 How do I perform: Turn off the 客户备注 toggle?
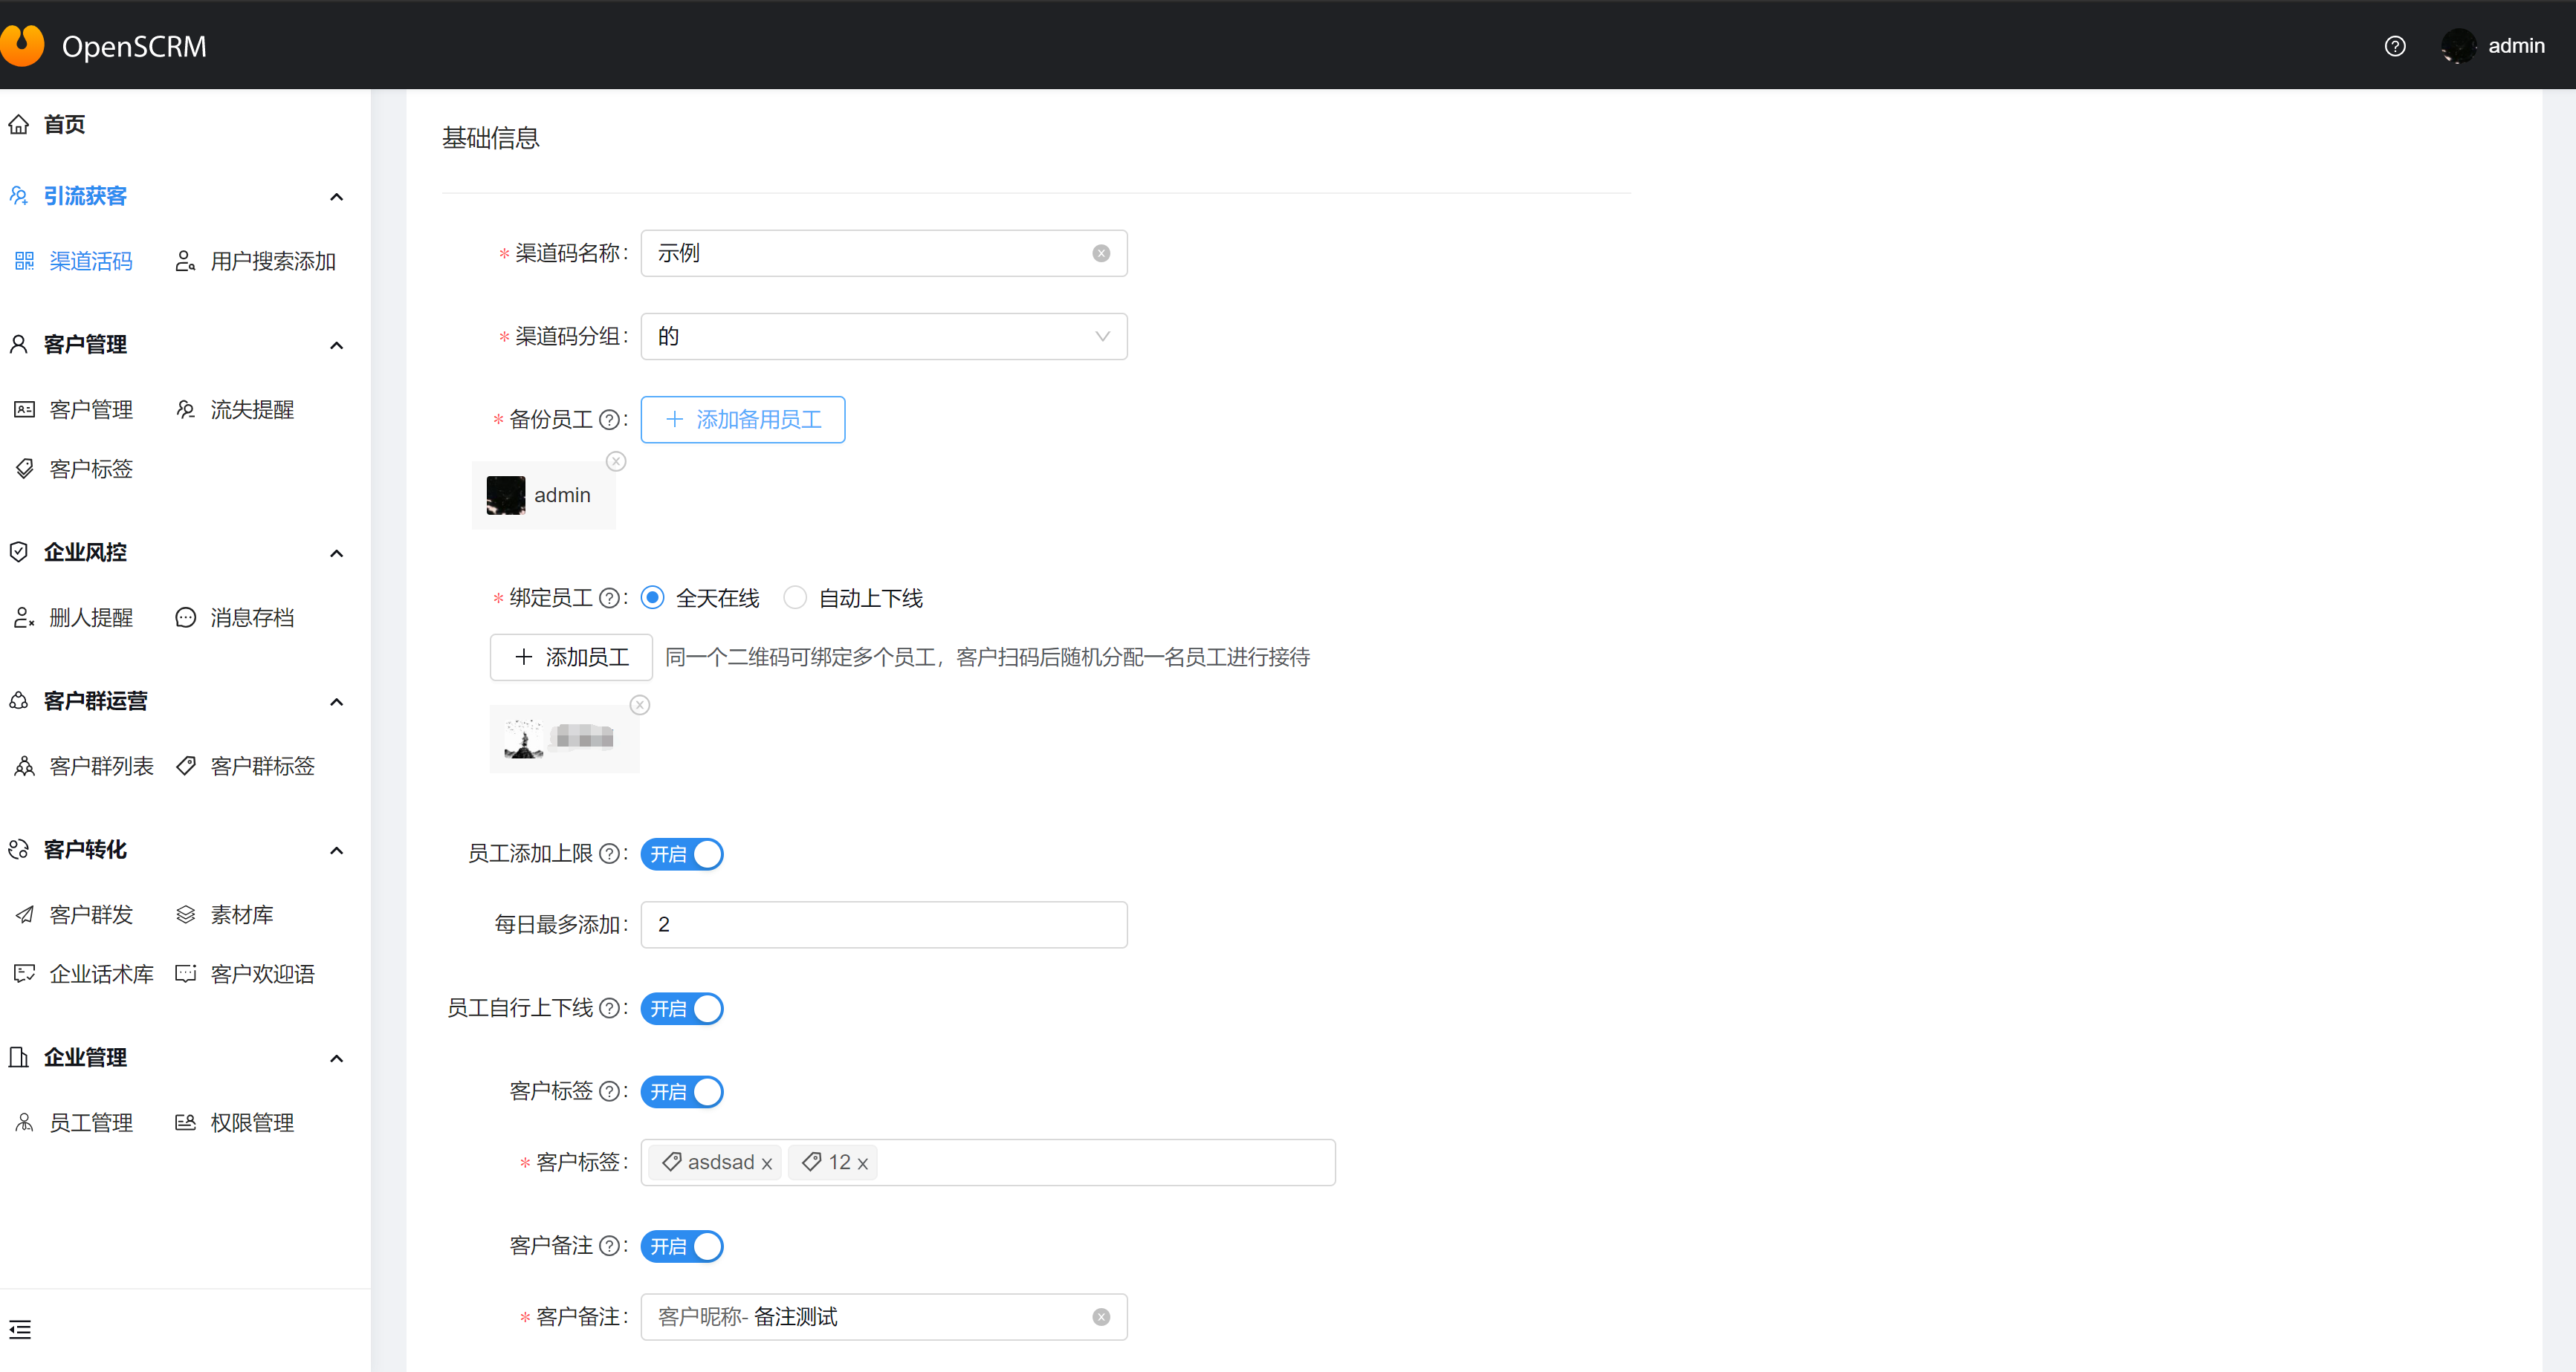click(x=682, y=1246)
